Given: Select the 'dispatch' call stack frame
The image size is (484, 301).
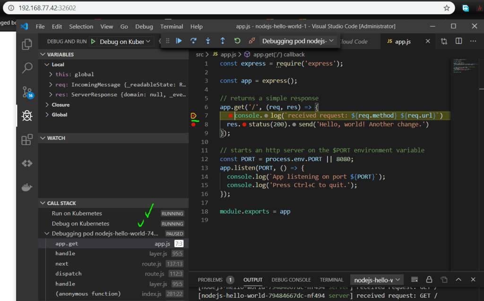Looking at the screenshot, I should tap(69, 274).
